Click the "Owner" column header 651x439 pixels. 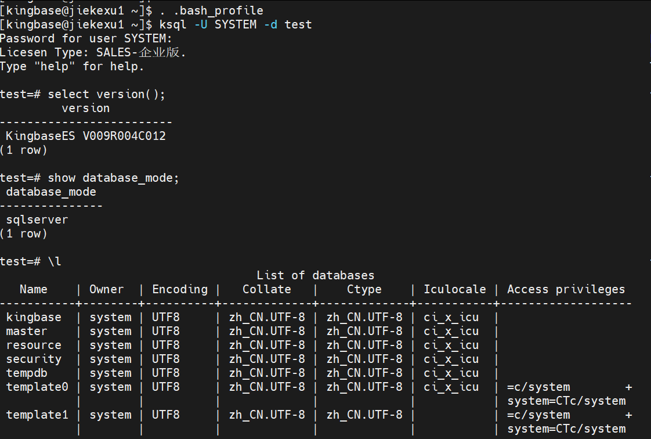(x=107, y=289)
